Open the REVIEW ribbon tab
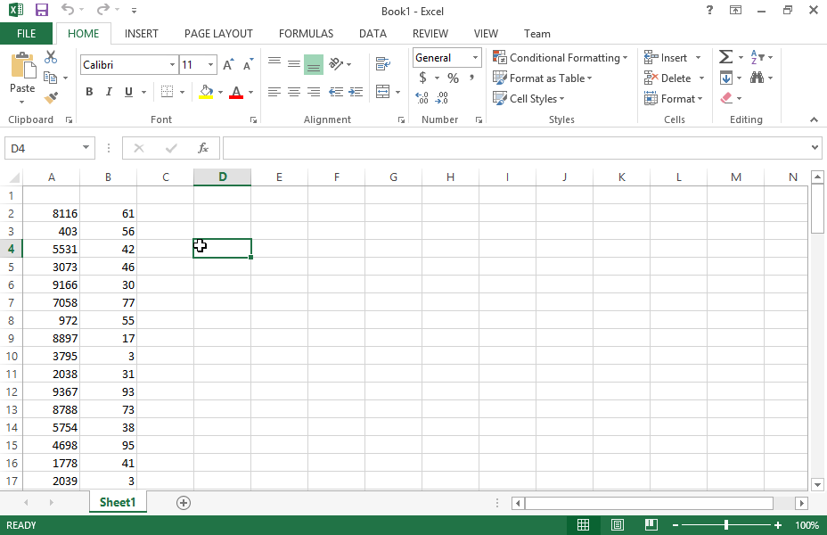Viewport: 827px width, 535px height. tap(430, 34)
